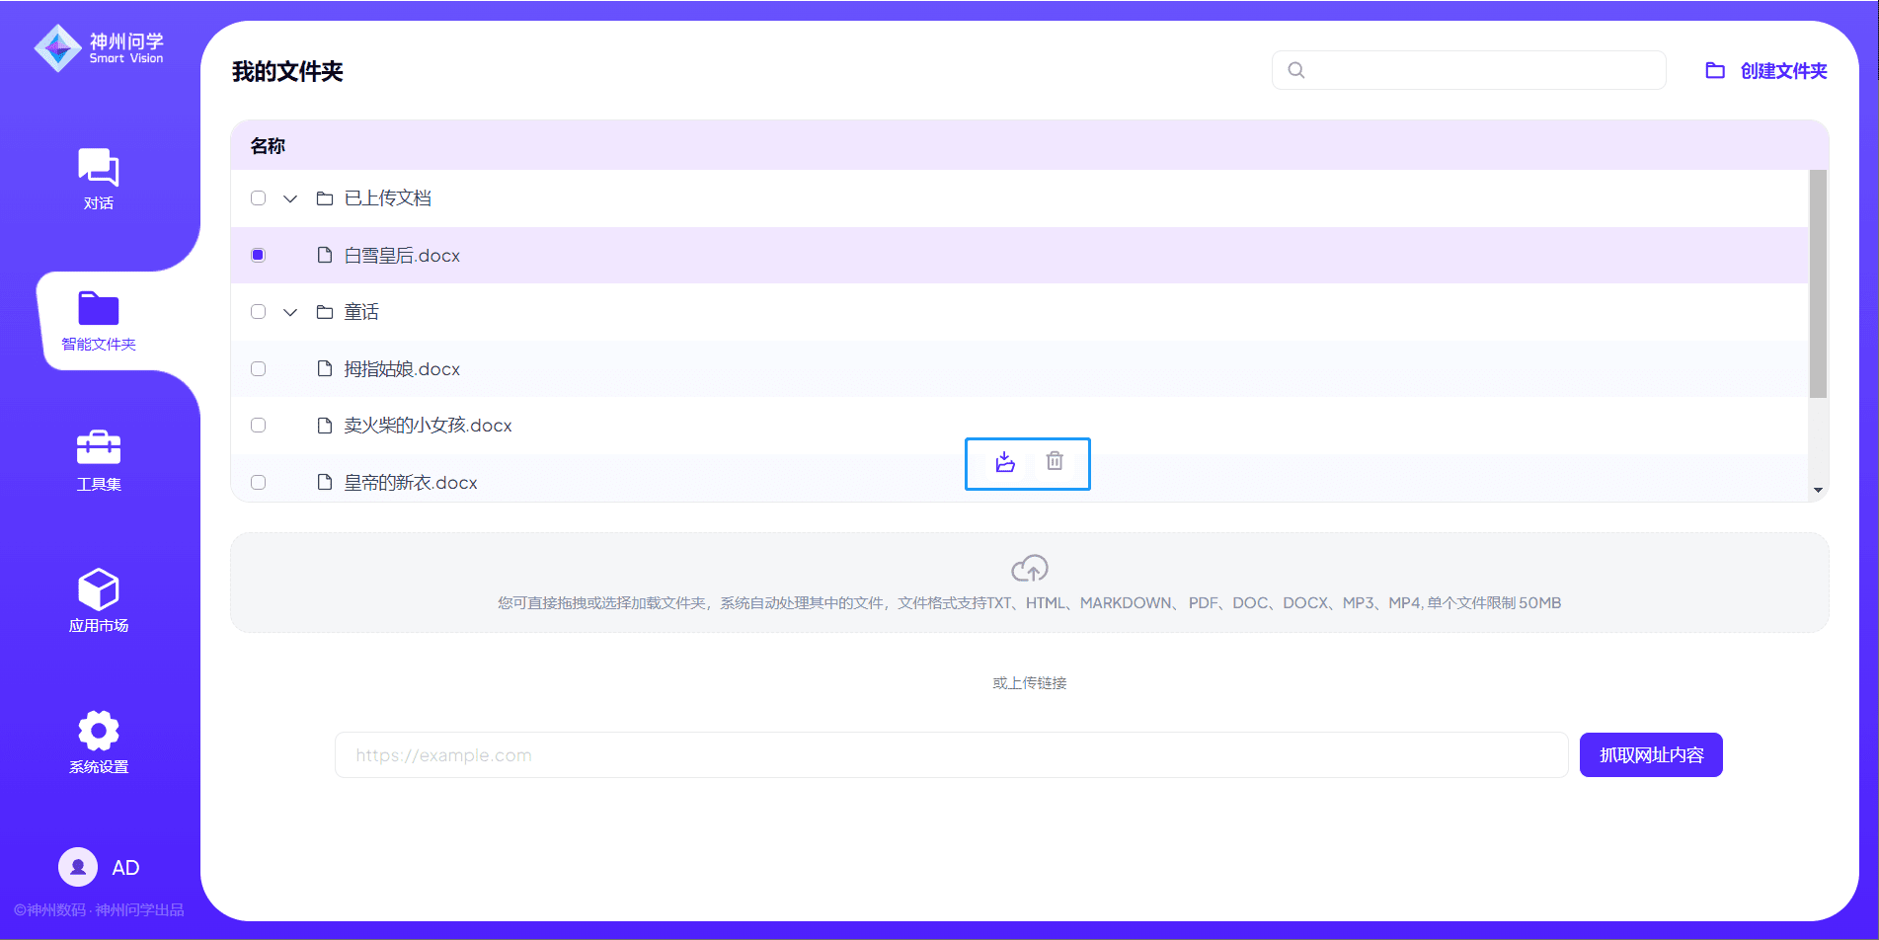Click the cloud upload icon

click(1029, 569)
